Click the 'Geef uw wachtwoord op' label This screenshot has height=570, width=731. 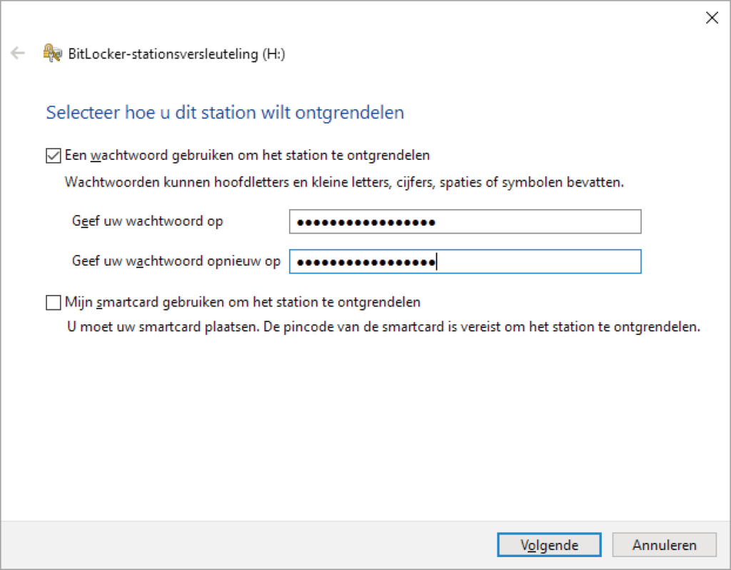click(x=147, y=221)
